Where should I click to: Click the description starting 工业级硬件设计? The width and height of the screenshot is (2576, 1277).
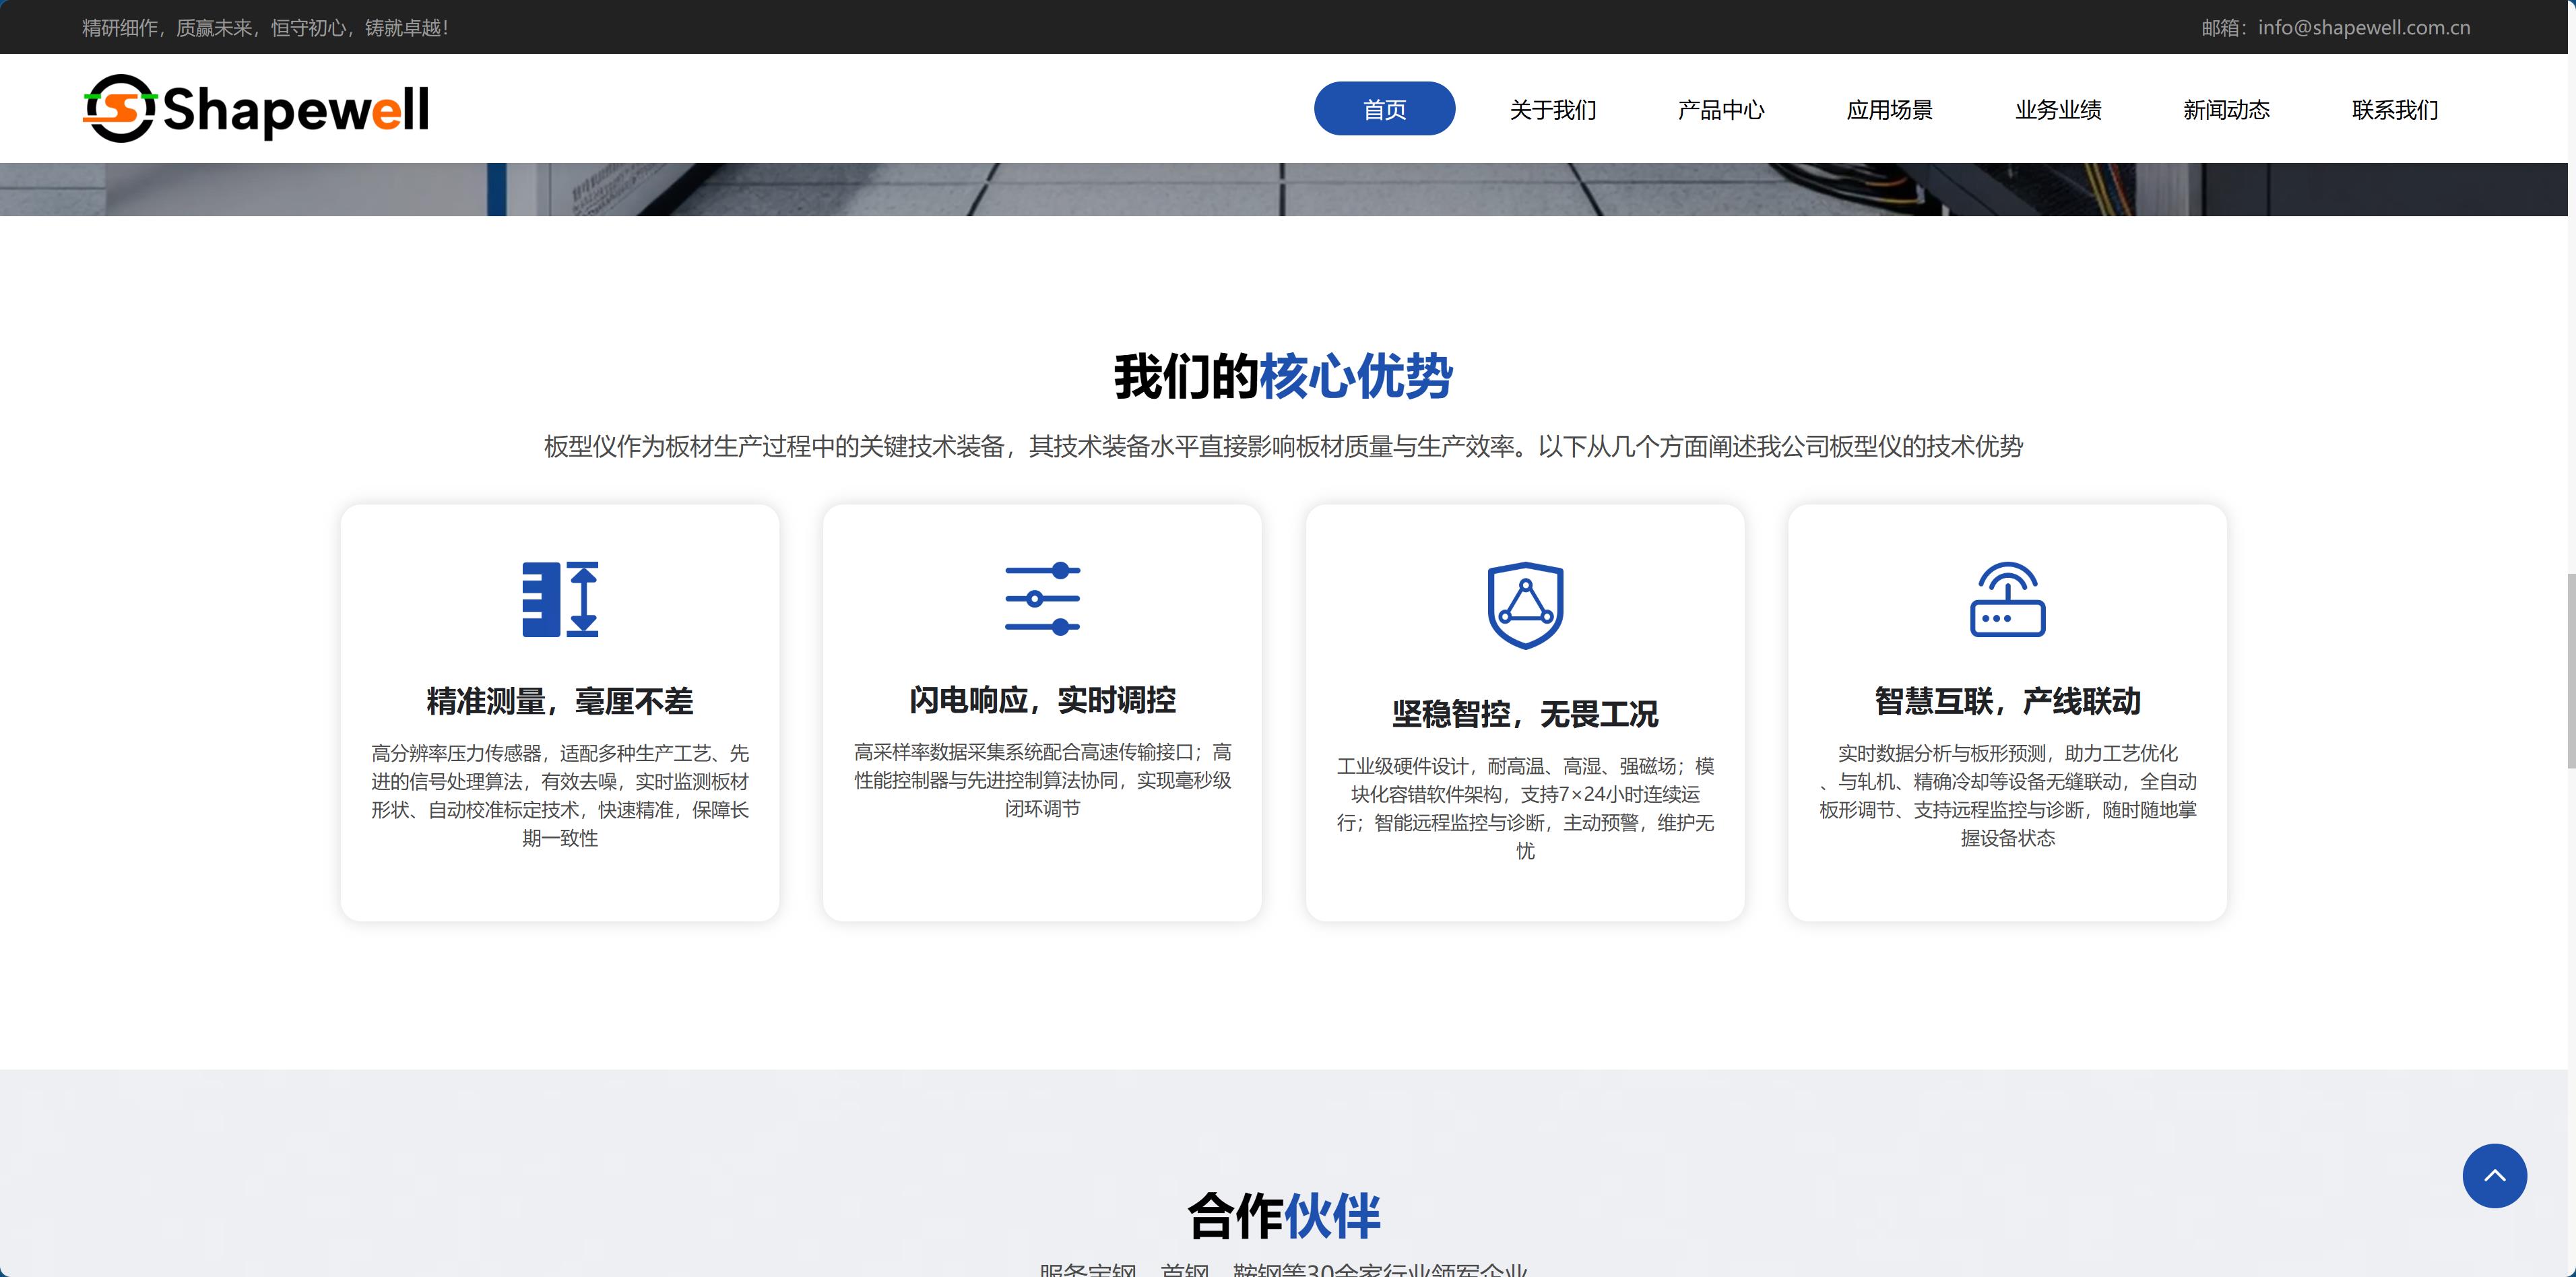[x=1525, y=808]
